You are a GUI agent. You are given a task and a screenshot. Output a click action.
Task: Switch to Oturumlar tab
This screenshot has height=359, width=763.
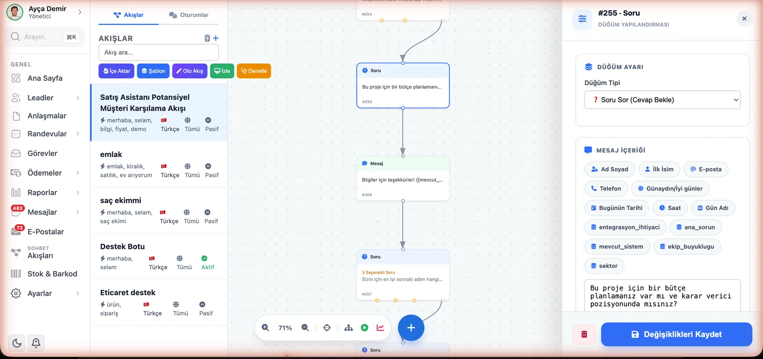[189, 15]
